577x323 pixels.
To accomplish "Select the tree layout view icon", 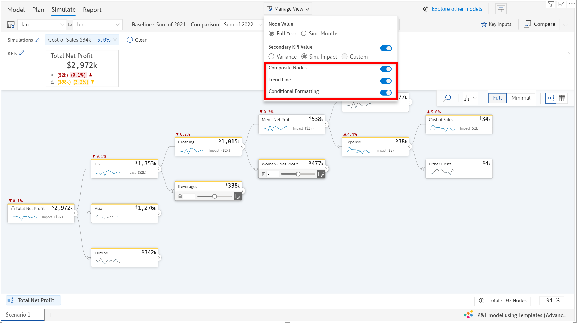I will [x=551, y=98].
